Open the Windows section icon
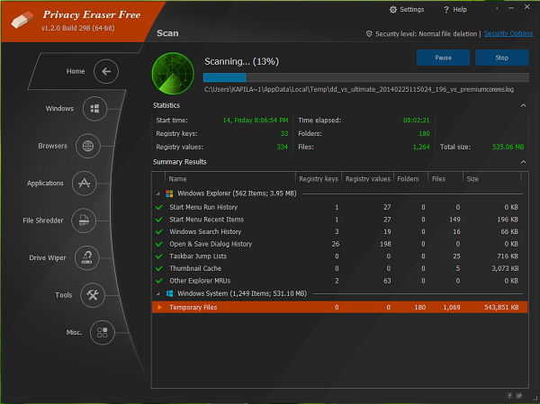Viewport: 540px width, 404px height. click(x=94, y=109)
